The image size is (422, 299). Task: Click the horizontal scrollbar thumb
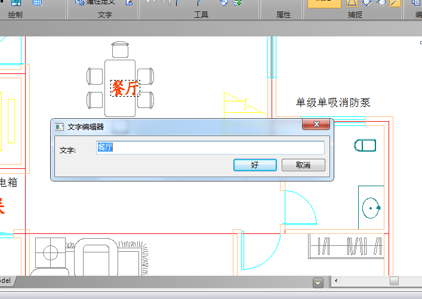point(395,280)
